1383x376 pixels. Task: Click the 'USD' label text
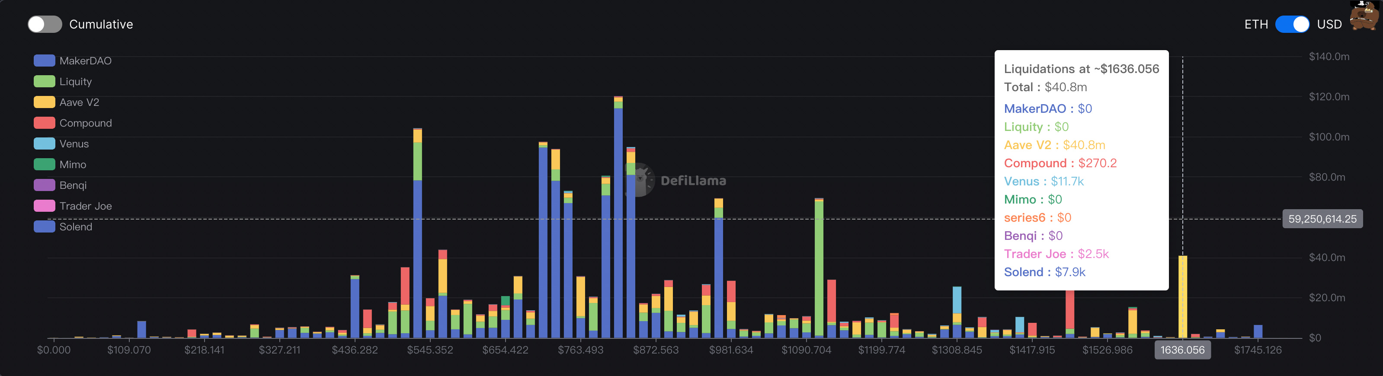(x=1329, y=24)
